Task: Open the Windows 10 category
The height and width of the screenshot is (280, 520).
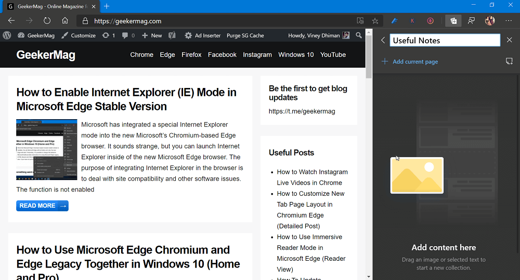Action: [296, 55]
